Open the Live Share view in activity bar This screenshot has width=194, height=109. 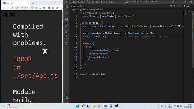(66, 43)
